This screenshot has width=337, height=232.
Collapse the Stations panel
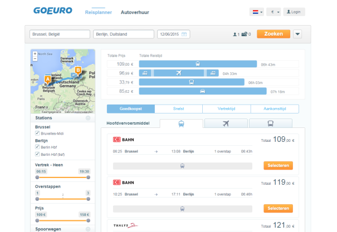(x=88, y=118)
